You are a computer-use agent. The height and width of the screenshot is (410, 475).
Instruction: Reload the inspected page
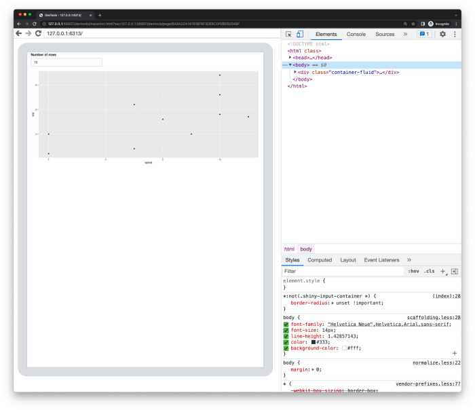(x=39, y=33)
